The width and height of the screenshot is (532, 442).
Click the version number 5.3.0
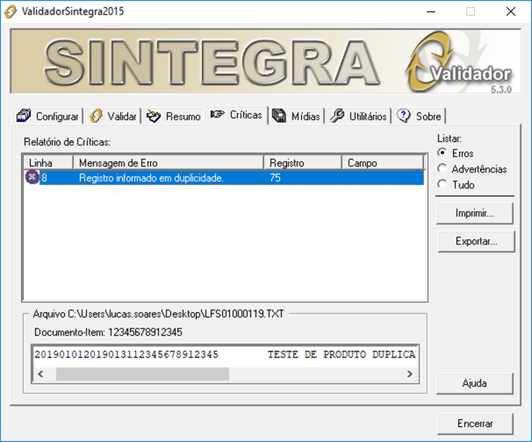point(501,90)
